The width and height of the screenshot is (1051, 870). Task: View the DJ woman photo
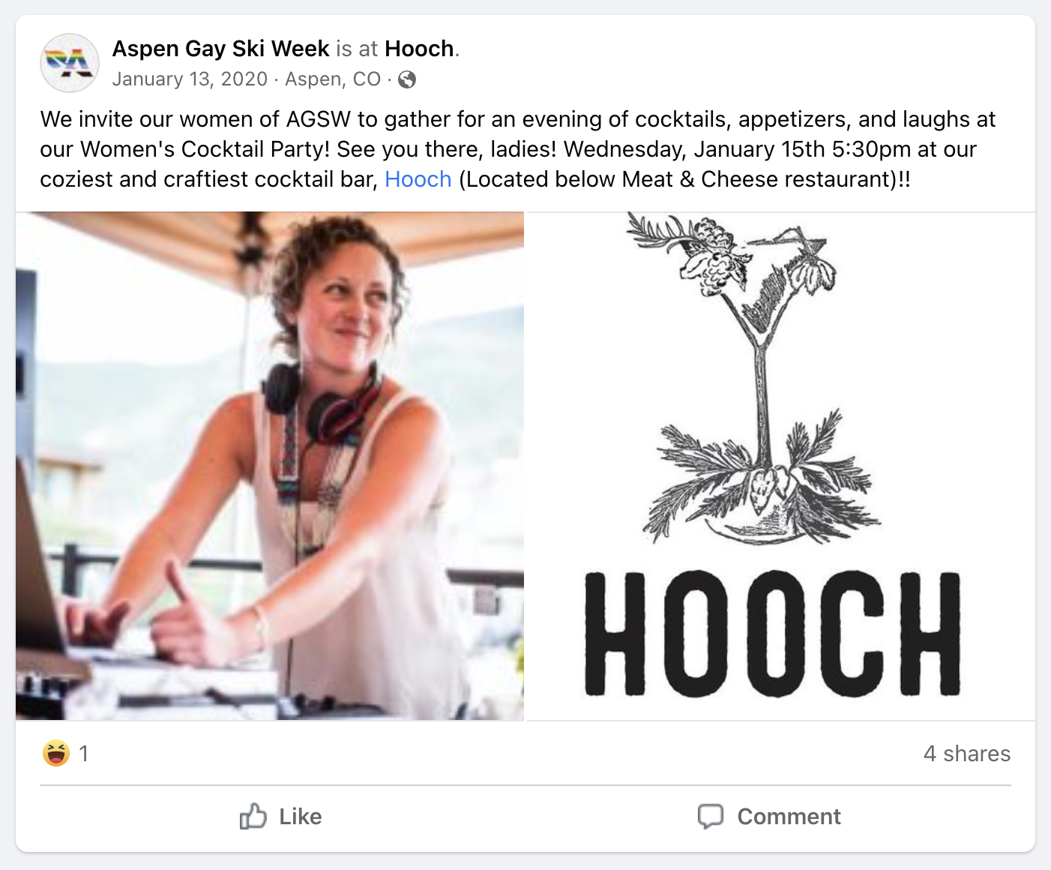click(x=270, y=466)
